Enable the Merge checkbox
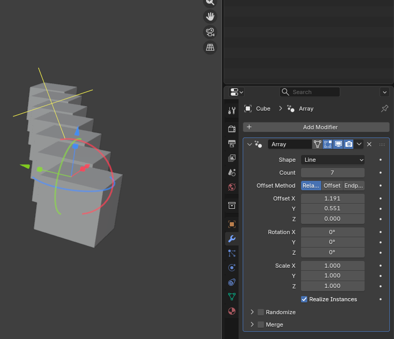The height and width of the screenshot is (339, 394). point(261,325)
